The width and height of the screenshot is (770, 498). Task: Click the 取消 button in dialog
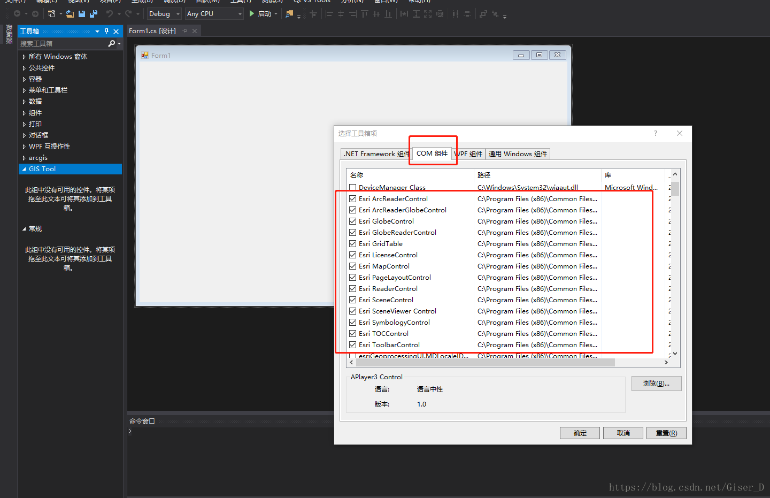[x=623, y=433]
